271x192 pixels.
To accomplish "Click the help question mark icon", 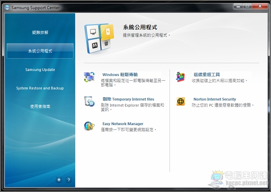I will [x=68, y=180].
